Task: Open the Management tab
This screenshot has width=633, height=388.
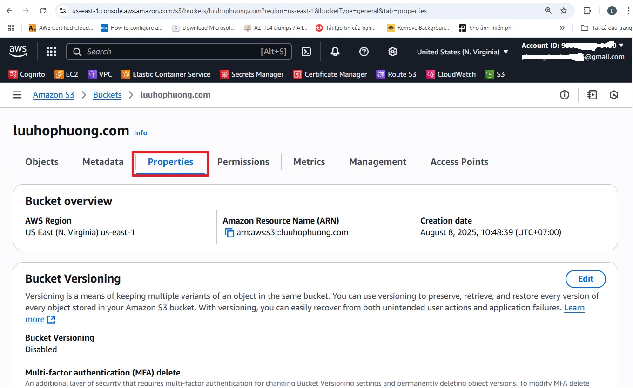Action: pos(377,162)
